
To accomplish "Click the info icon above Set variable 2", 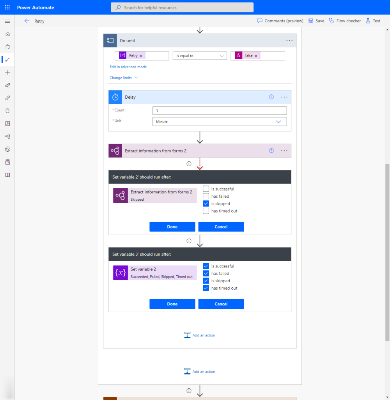I will coord(189,164).
